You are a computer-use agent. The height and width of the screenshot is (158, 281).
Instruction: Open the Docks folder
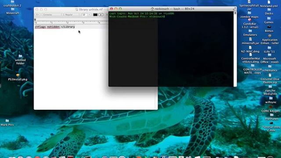coord(269,12)
